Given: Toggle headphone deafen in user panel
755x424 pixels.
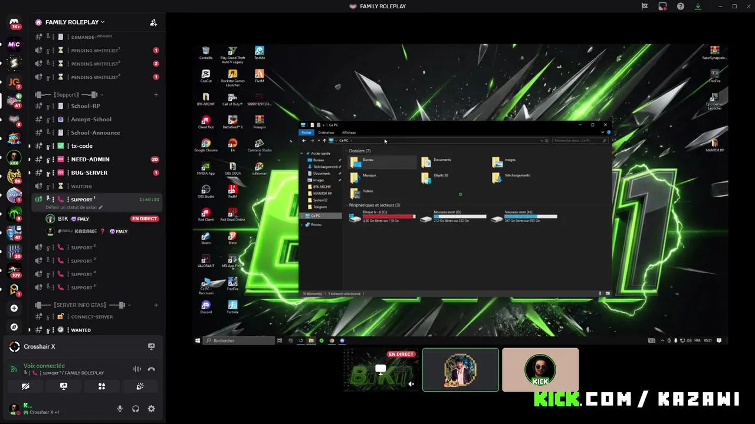Looking at the screenshot, I should tap(136, 409).
